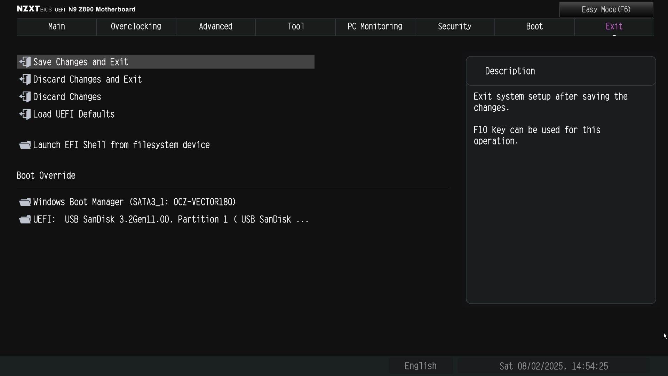Switch to the Security tab

click(x=455, y=27)
